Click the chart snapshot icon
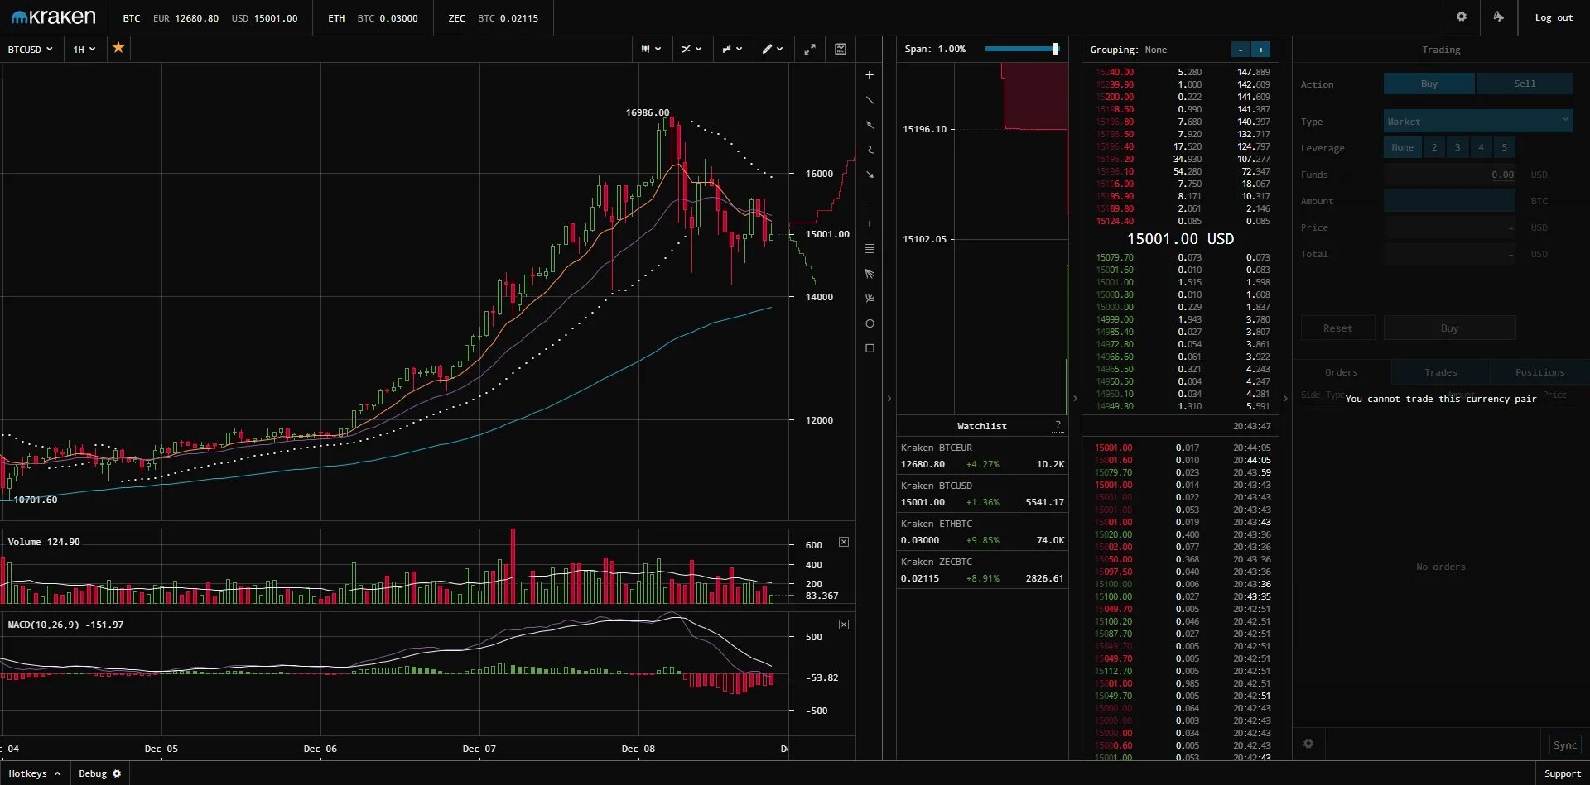 pyautogui.click(x=841, y=50)
